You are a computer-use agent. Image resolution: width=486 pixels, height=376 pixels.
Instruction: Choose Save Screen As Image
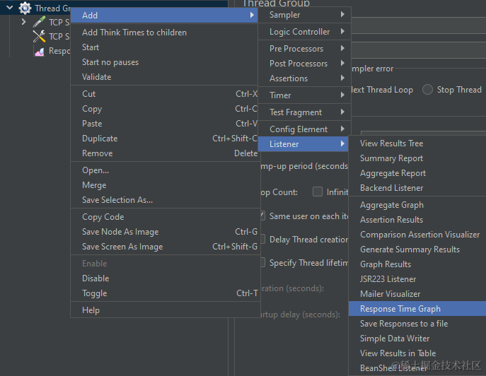click(166, 247)
